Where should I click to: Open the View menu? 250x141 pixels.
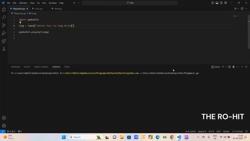click(x=32, y=3)
